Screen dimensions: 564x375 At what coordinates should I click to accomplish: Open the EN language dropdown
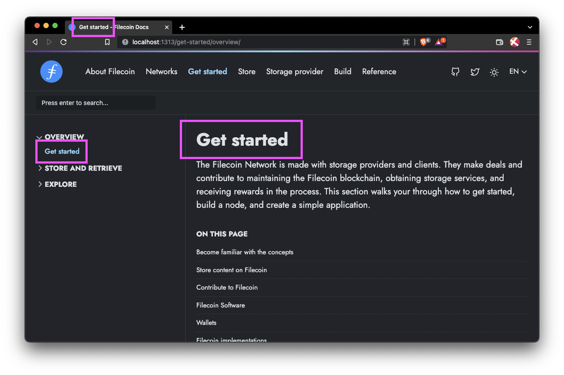[x=518, y=72]
